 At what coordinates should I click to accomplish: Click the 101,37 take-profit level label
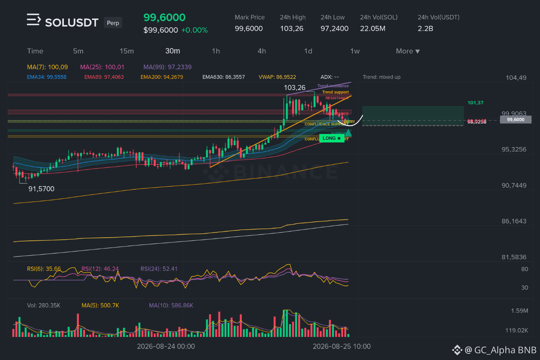475,103
